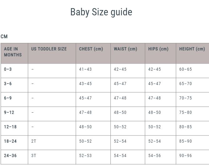
Task: Select chest value 41–43 for 0–3 months
Action: coord(85,69)
